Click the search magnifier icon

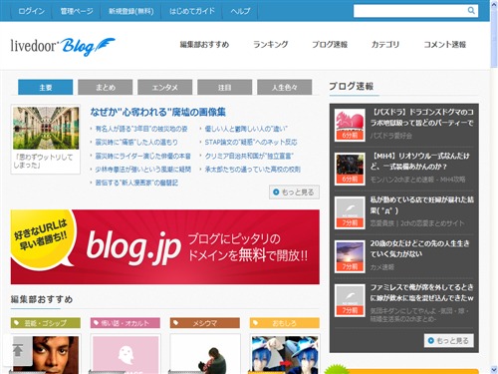(x=471, y=11)
